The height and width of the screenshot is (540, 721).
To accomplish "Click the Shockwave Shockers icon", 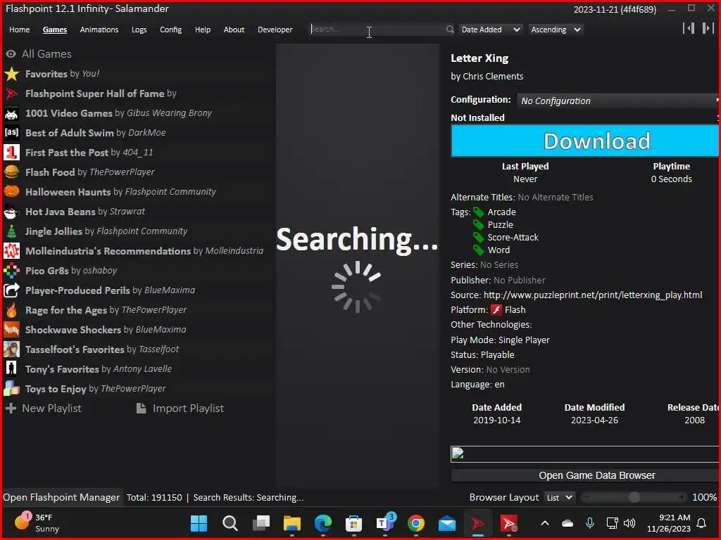I will [x=11, y=330].
